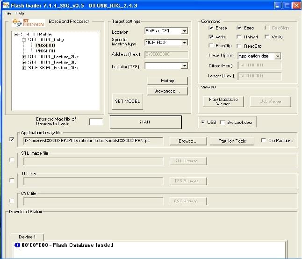This screenshot has height=259, width=302.
Task: Click the STL image file path field
Action: click(93, 161)
